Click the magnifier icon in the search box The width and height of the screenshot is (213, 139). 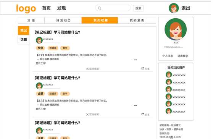tap(99, 8)
